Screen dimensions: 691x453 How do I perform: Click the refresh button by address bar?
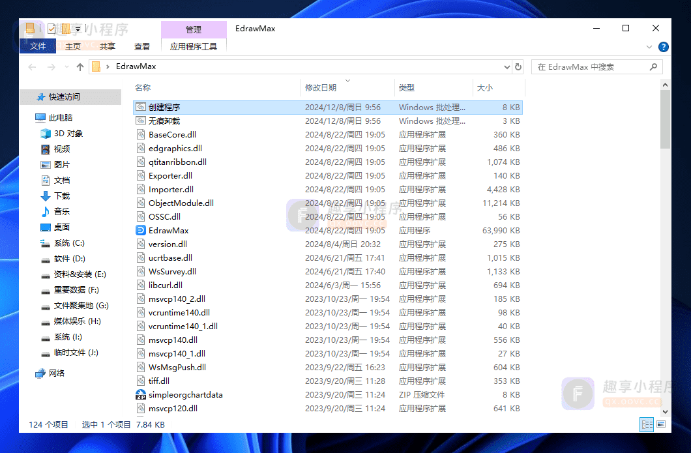(x=518, y=67)
